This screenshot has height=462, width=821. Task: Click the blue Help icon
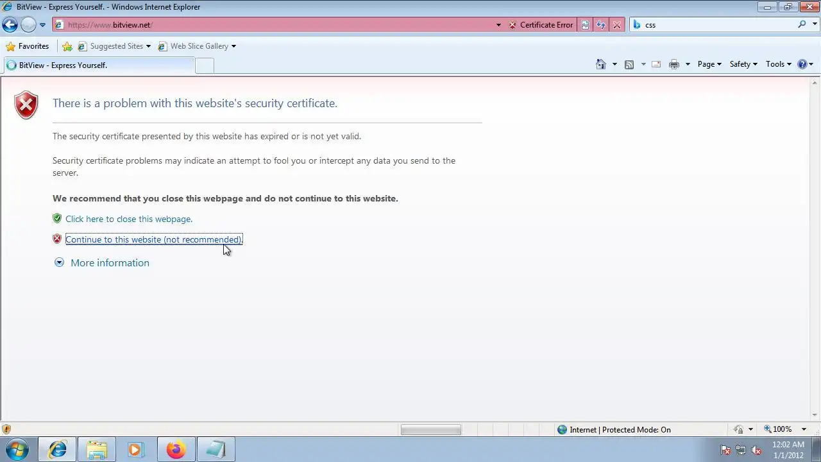click(802, 64)
